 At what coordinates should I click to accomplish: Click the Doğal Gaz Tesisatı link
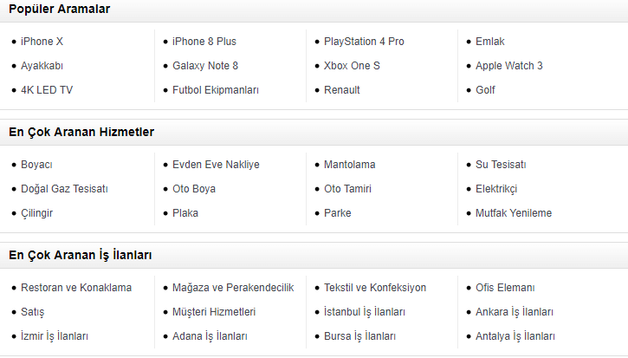tap(64, 189)
